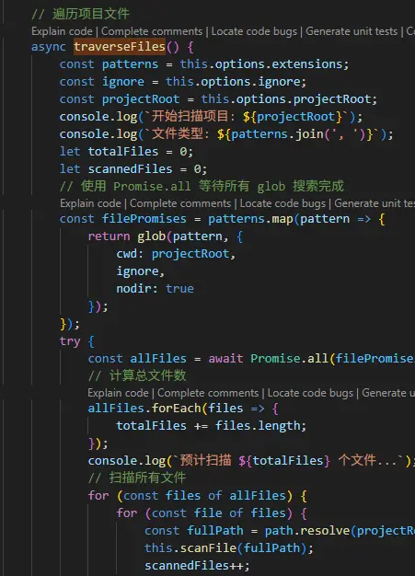Click the comment '// 使用 Promise.all 等待所有 glob 搜索完成'
415x576 pixels.
click(202, 186)
